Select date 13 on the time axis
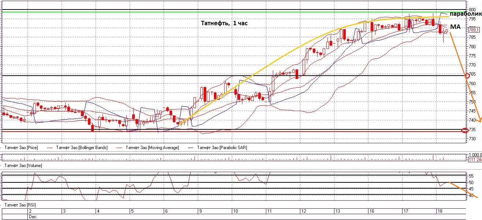This screenshot has height=220, width=482. pyautogui.click(x=337, y=211)
